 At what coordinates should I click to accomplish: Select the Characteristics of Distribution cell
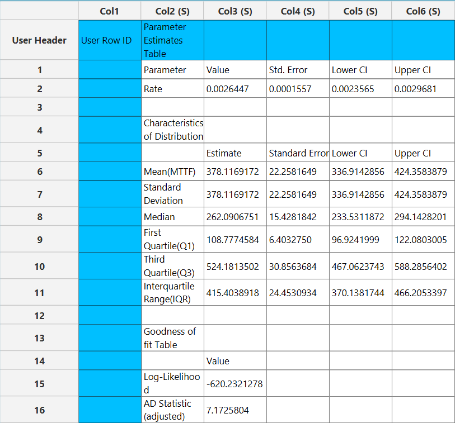pyautogui.click(x=173, y=130)
